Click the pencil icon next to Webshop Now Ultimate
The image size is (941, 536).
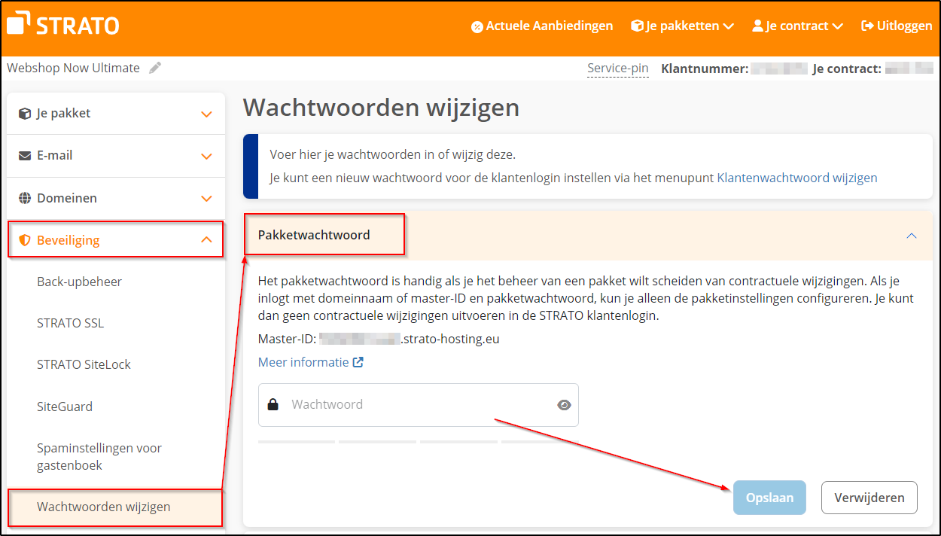(x=156, y=67)
